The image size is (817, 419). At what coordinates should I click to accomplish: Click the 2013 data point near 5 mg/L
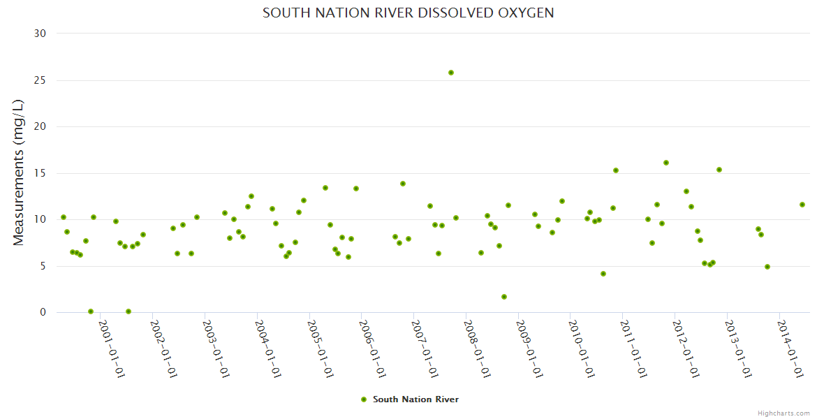coord(767,267)
